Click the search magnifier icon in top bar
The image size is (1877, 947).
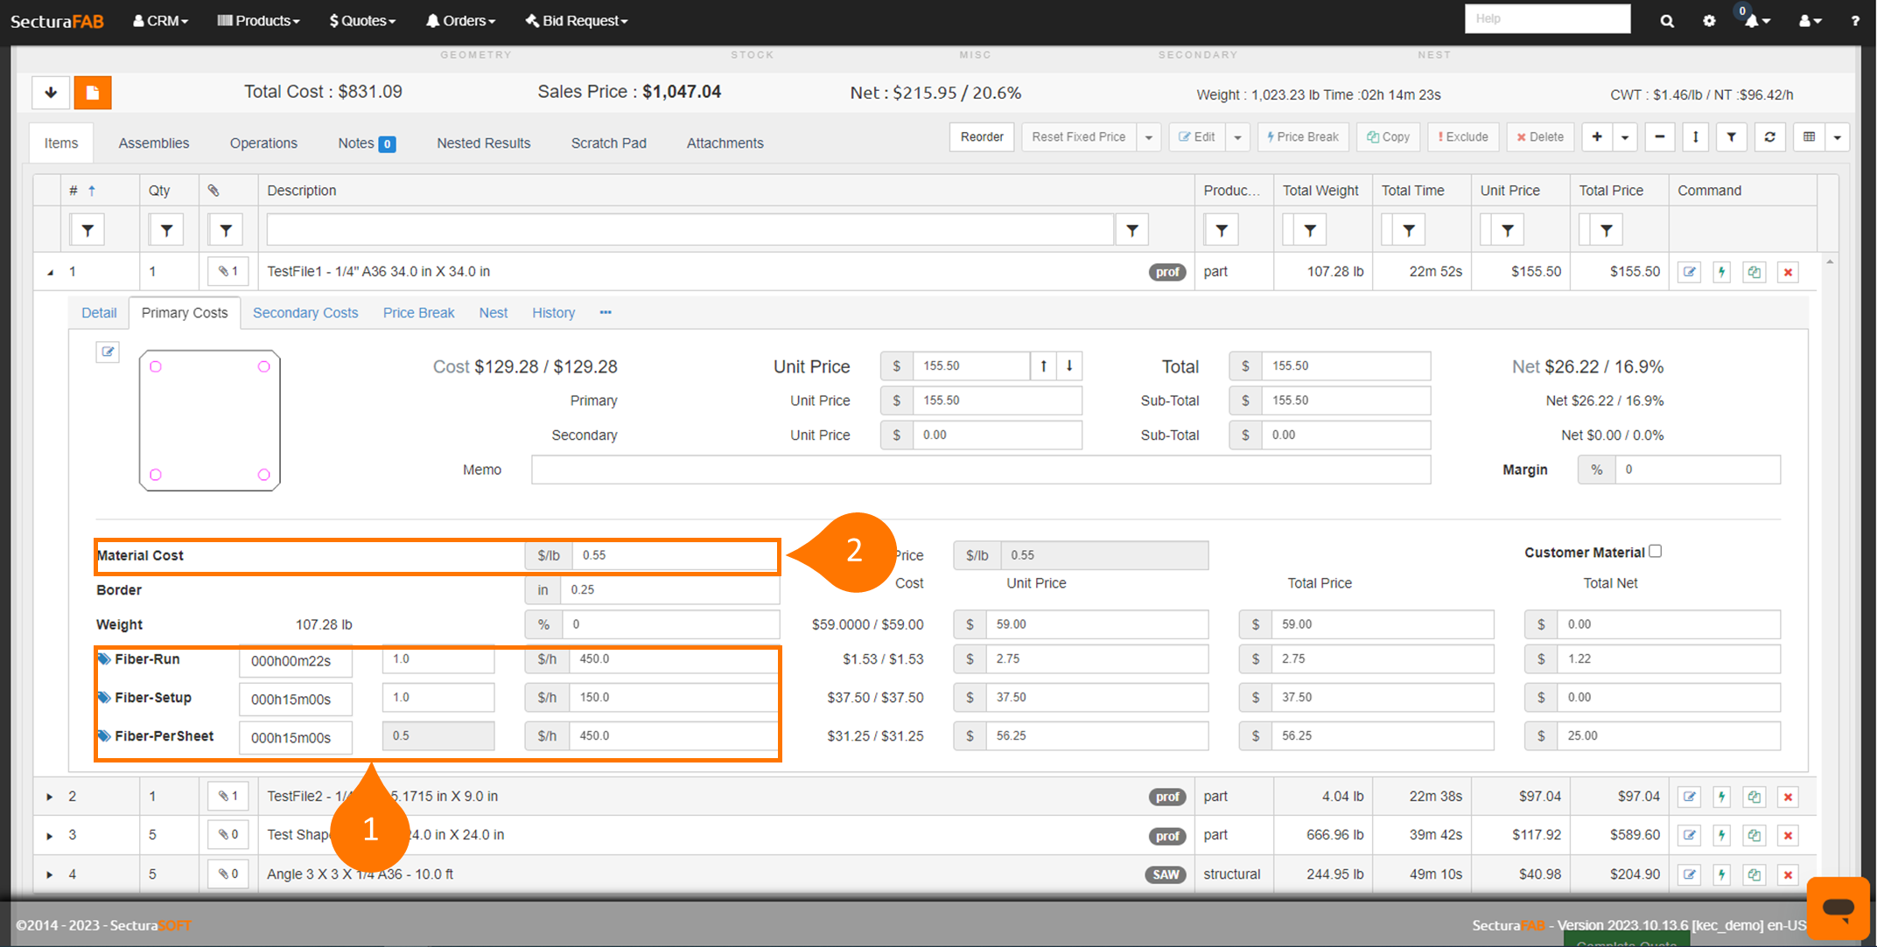[x=1666, y=21]
